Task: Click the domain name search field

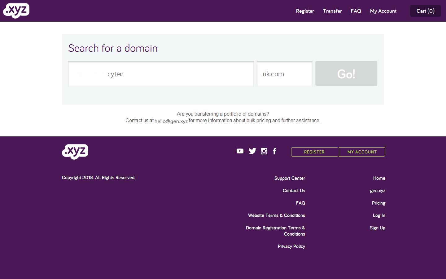Action: click(161, 73)
